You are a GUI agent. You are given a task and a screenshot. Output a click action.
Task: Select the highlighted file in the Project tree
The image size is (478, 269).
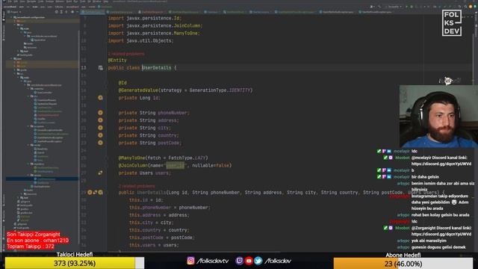click(x=42, y=179)
